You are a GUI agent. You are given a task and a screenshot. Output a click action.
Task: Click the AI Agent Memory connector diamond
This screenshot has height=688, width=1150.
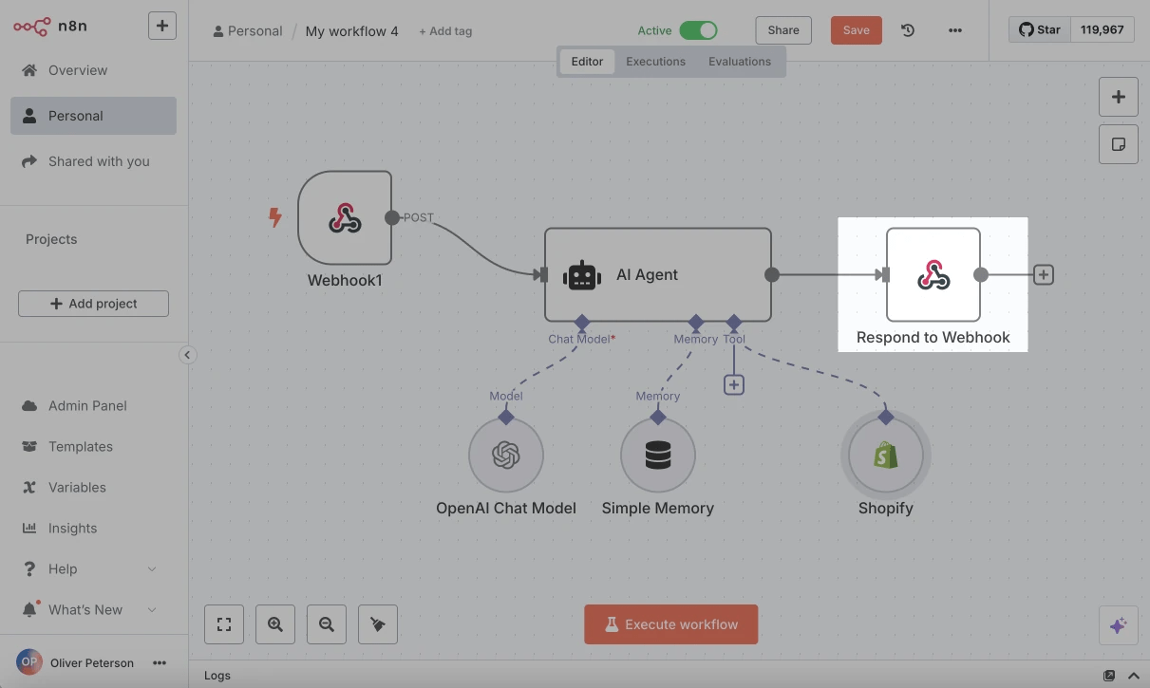click(x=696, y=322)
